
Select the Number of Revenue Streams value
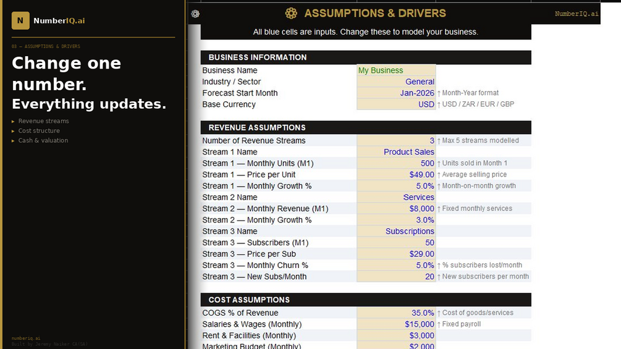click(396, 140)
